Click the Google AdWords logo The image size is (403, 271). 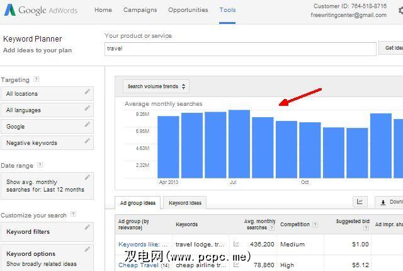pyautogui.click(x=41, y=10)
